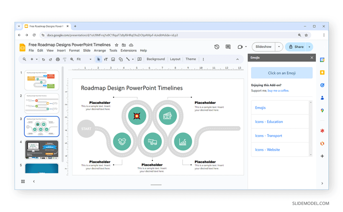The image size is (343, 212).
Task: Open the Slideshow options dropdown arrow
Action: coord(279,47)
